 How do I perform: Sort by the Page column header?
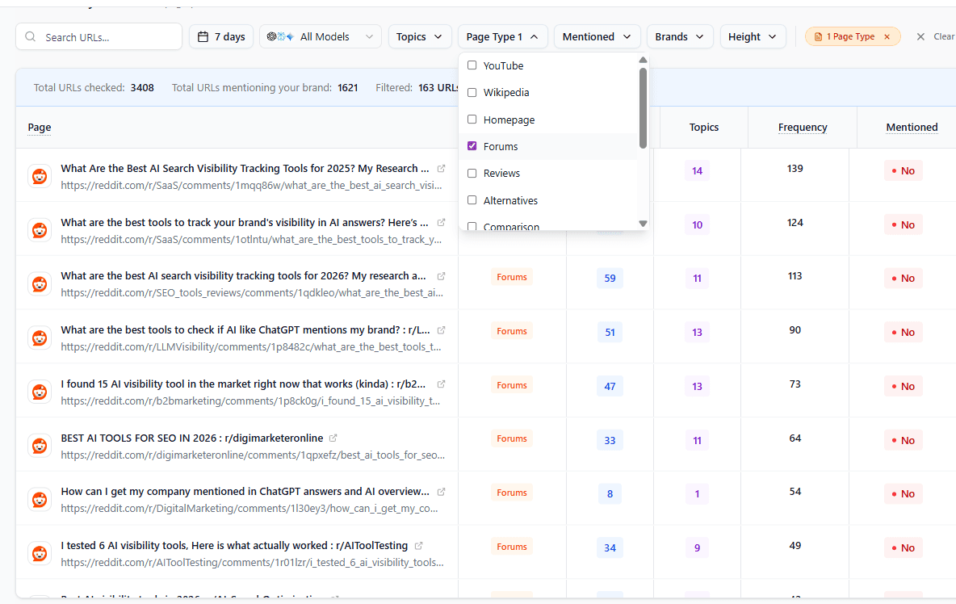tap(40, 128)
